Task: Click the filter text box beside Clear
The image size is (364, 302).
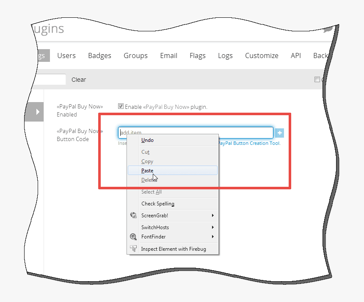Action: [50, 80]
